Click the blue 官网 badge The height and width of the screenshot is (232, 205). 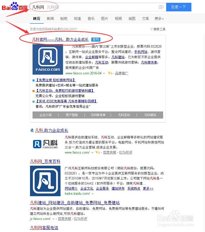point(96,40)
